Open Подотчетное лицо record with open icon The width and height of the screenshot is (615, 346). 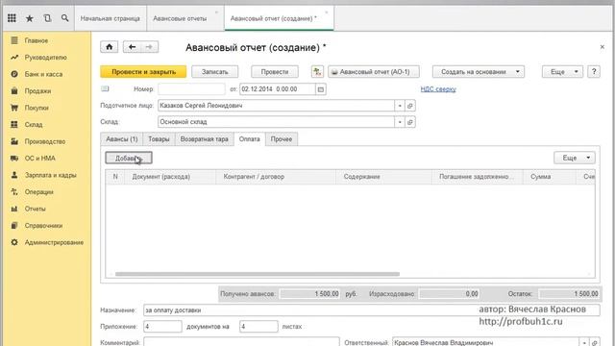click(410, 106)
